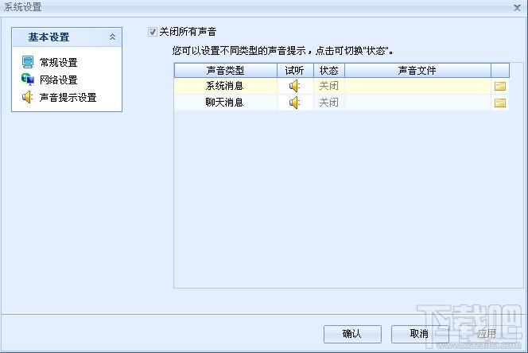Select the 聊天消息 row name
The width and height of the screenshot is (528, 353).
(224, 103)
